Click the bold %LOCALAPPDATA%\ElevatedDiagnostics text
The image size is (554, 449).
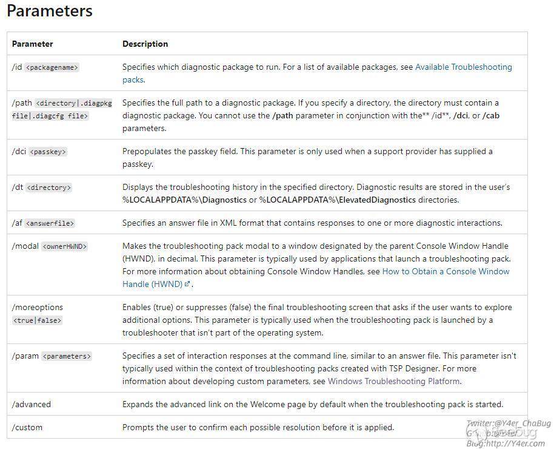338,200
